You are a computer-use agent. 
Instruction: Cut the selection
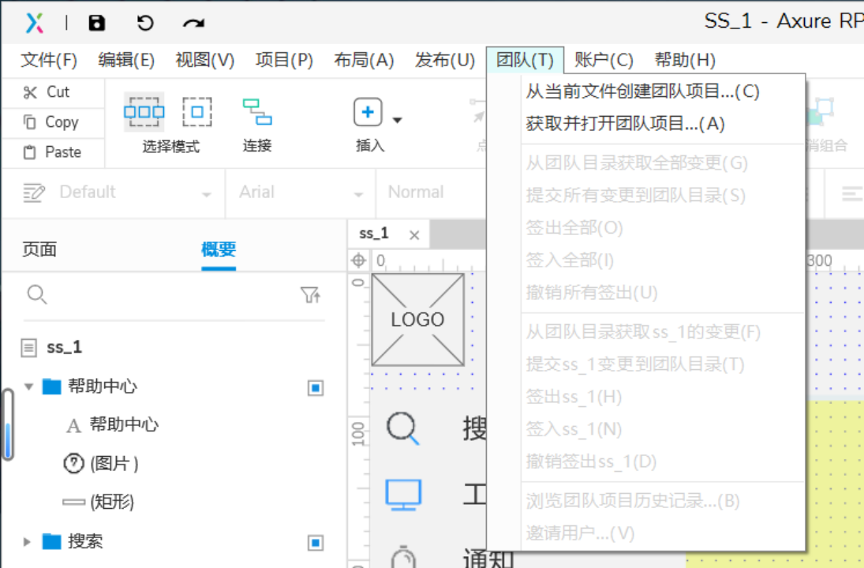[47, 92]
